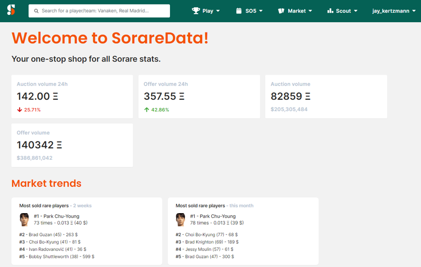Click the 25.71% decrease figure

(32, 110)
